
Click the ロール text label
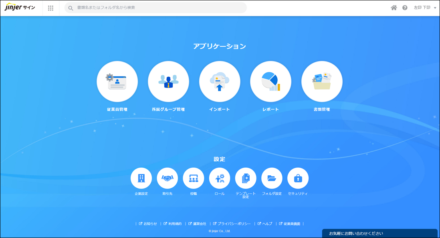(220, 194)
